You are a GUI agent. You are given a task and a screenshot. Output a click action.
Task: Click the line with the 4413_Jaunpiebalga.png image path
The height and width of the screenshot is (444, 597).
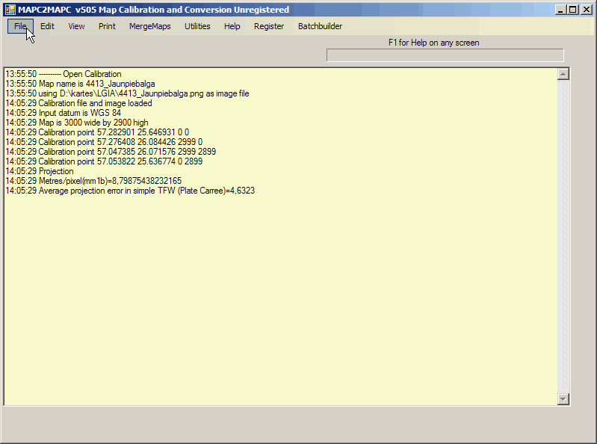click(x=127, y=93)
